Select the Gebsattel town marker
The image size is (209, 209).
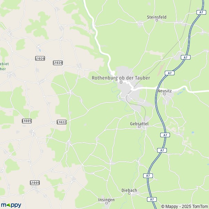139,127
